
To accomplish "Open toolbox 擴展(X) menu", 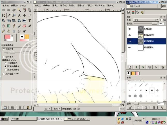I will click(14, 5).
